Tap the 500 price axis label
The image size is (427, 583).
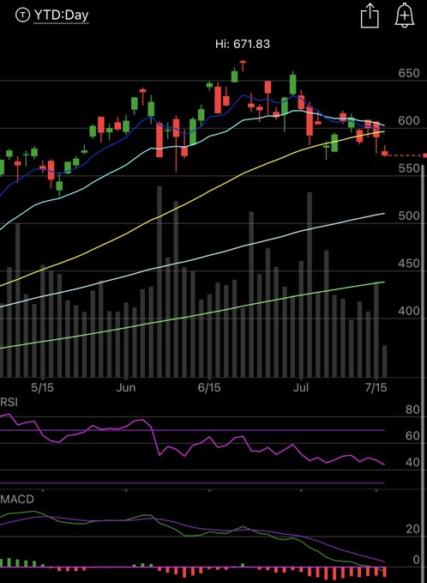tap(409, 216)
